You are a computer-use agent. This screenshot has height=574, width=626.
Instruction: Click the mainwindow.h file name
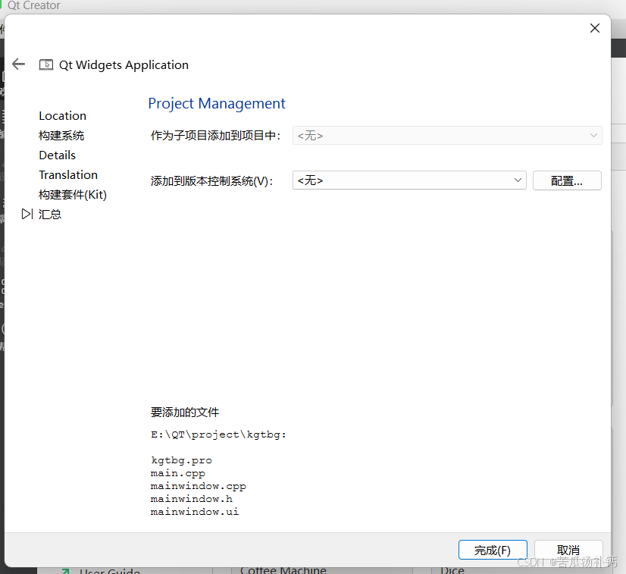tap(191, 499)
